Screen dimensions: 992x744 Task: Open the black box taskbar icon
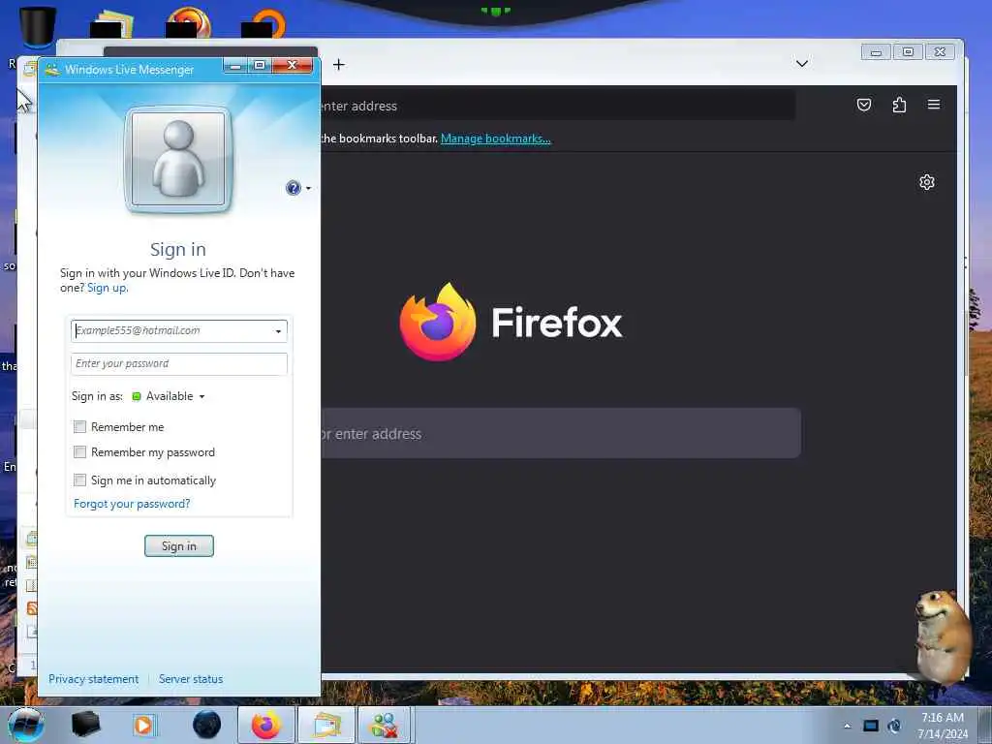click(x=85, y=725)
